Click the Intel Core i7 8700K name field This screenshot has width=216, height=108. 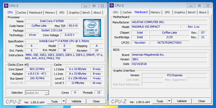point(52,21)
